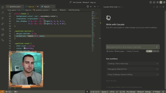Open the account profile icon in title bar

tap(164, 2)
